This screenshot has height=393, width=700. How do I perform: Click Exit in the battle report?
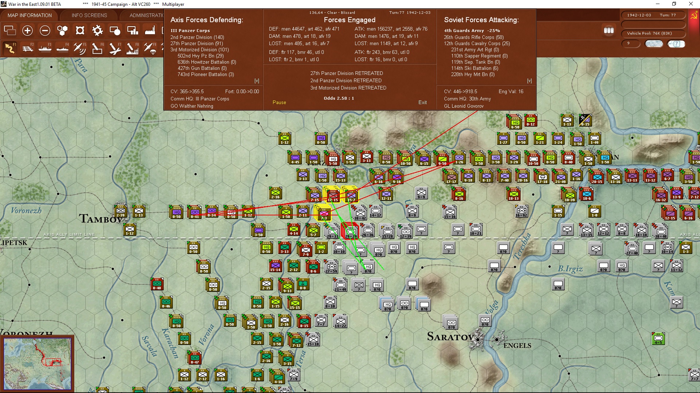tap(423, 103)
